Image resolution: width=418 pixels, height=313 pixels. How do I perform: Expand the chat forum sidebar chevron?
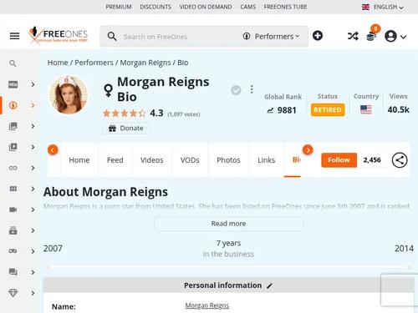tap(33, 272)
